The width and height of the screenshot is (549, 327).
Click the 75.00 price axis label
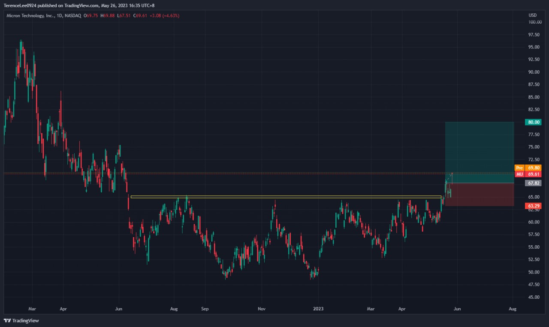click(x=534, y=147)
